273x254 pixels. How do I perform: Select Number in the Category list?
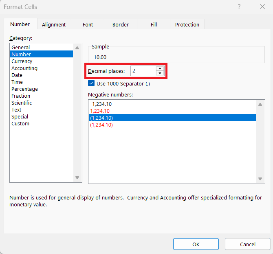(42, 54)
